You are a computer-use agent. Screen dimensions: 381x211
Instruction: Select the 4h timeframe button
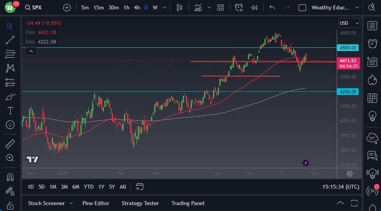coord(137,7)
